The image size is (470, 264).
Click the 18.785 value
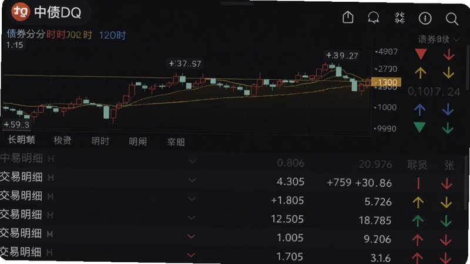(375, 221)
